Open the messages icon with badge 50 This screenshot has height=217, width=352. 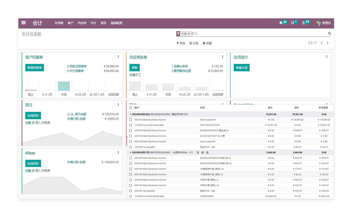point(281,23)
